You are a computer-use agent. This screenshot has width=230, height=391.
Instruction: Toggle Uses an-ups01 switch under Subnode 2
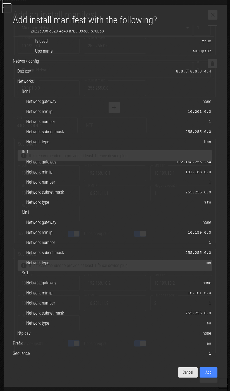click(x=74, y=343)
